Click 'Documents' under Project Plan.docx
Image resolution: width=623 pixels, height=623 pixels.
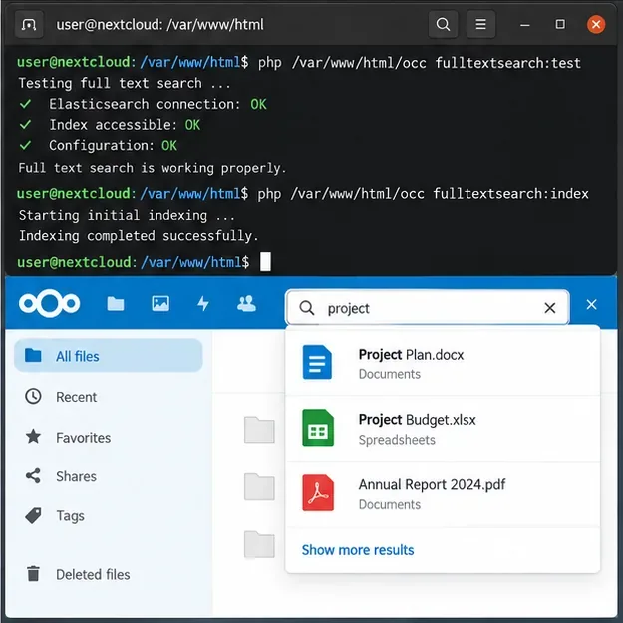click(390, 374)
